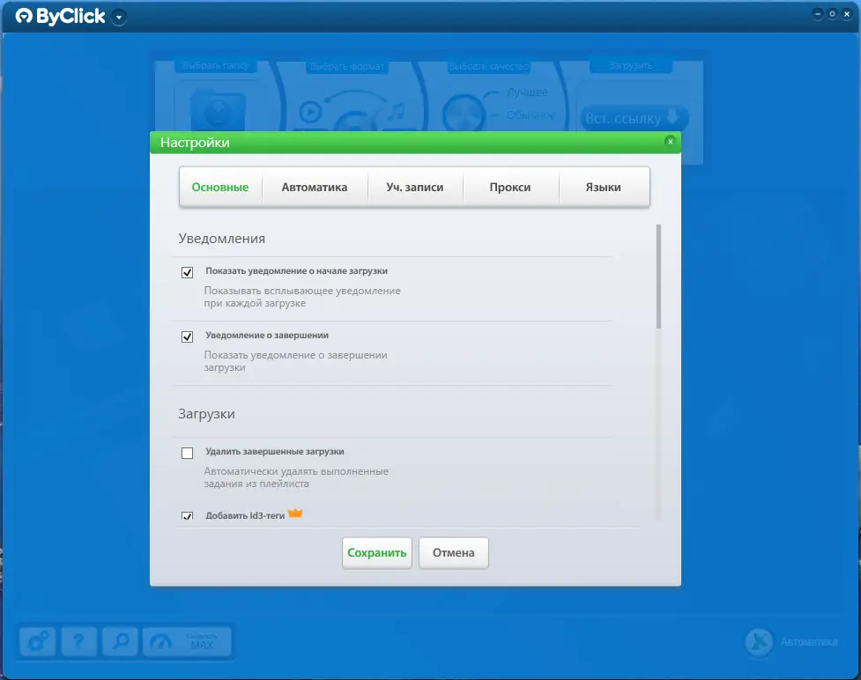
Task: Click the speed limit MAX gauge
Action: (x=187, y=641)
